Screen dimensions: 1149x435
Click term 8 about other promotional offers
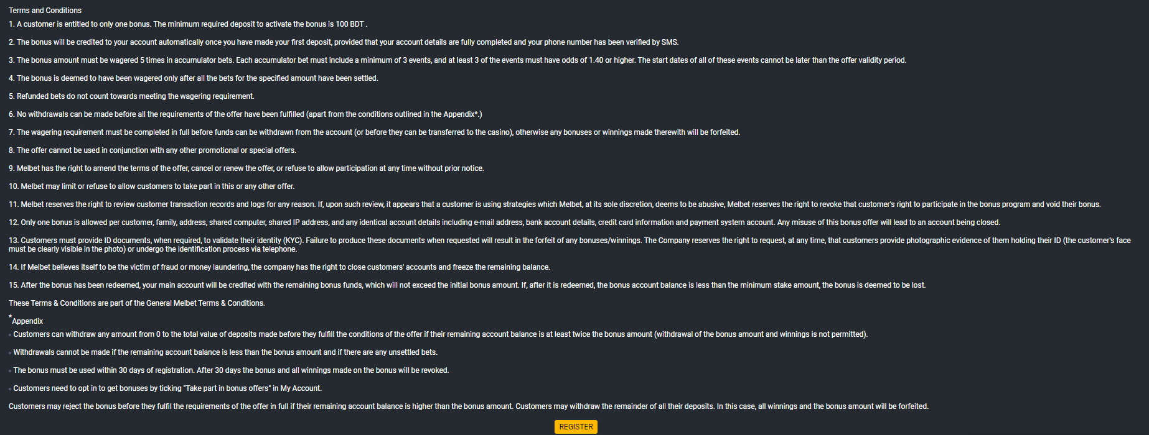[152, 150]
